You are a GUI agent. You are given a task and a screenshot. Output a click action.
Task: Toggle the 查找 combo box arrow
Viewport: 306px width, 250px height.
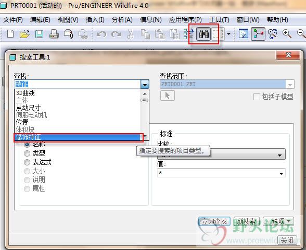pos(145,85)
